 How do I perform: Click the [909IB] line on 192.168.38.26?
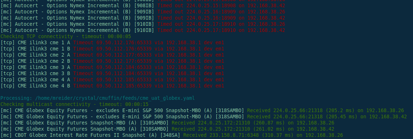point(143,12)
